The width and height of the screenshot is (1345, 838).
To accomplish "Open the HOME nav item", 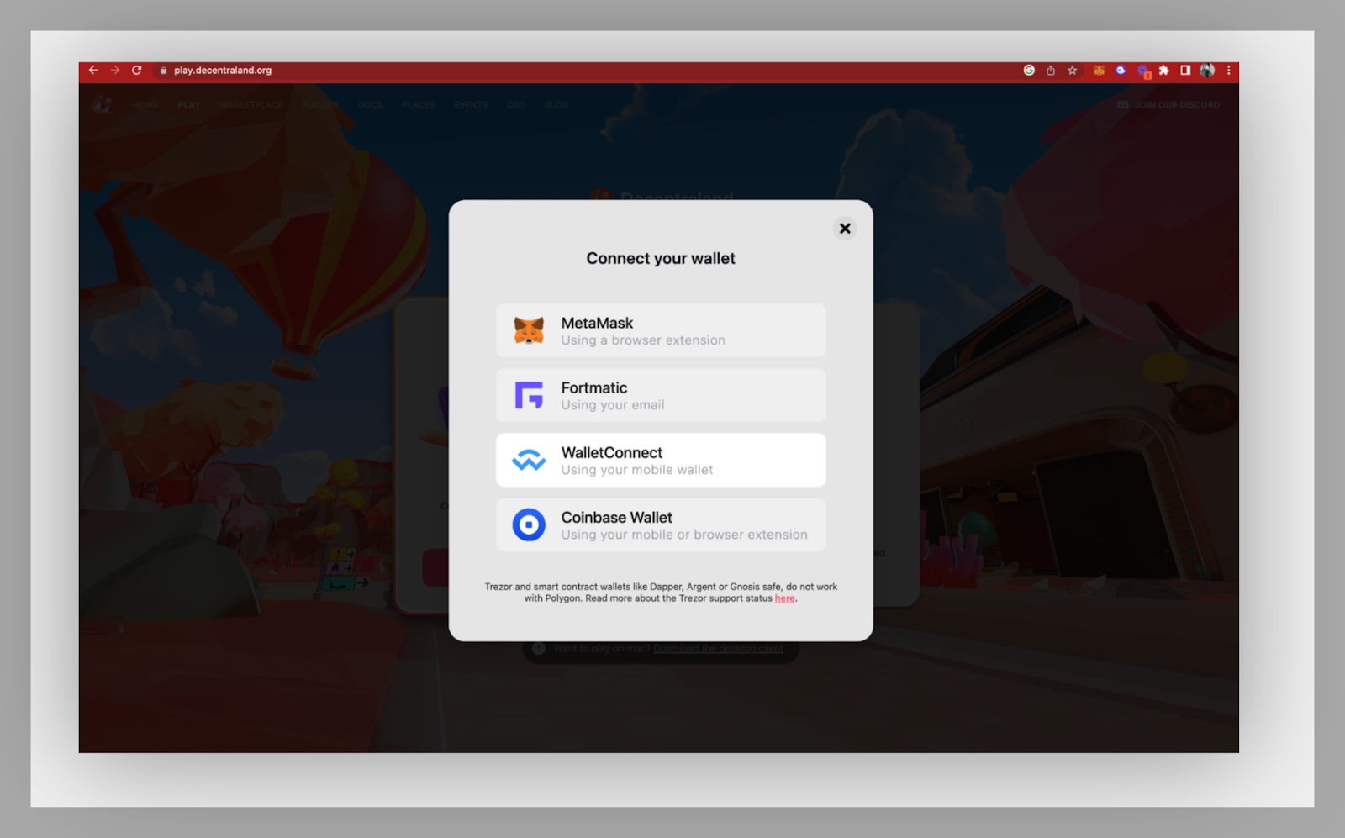I will tap(145, 105).
